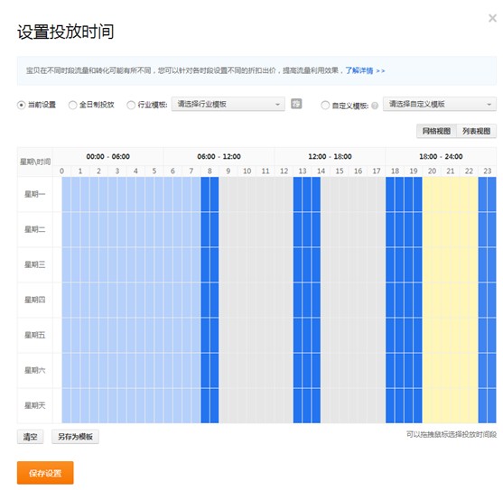The width and height of the screenshot is (503, 490).
Task: Click the dark blue cell for 星期三 at hour 8
Action: (x=210, y=264)
